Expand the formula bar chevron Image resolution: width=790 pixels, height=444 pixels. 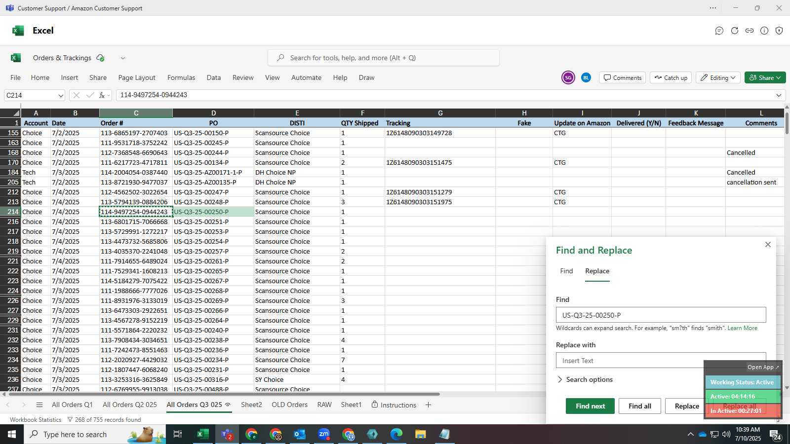[x=779, y=95]
